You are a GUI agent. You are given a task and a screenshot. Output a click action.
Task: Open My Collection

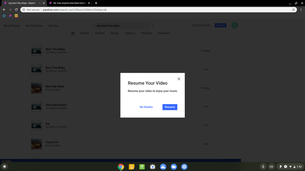[x=34, y=26]
